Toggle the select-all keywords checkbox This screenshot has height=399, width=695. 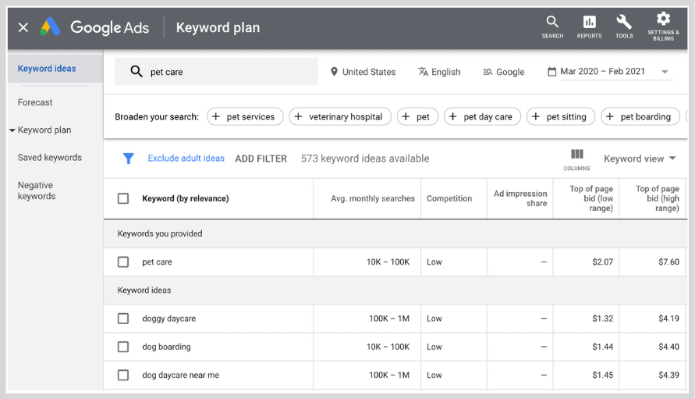click(123, 198)
